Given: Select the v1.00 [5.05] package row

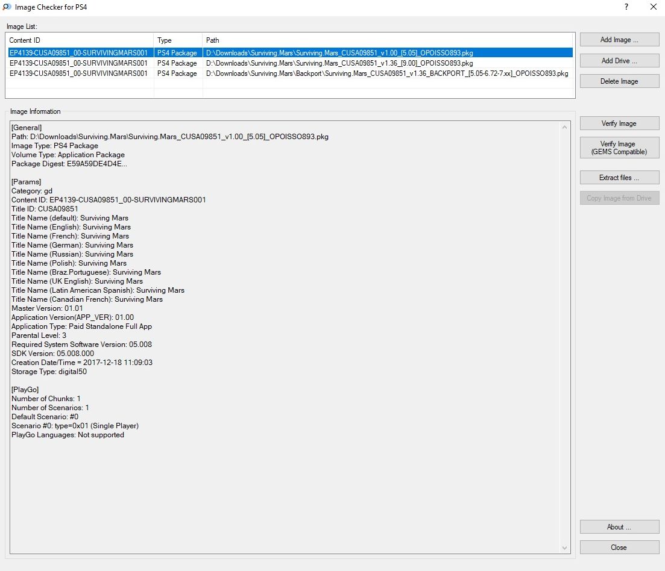Looking at the screenshot, I should 290,53.
